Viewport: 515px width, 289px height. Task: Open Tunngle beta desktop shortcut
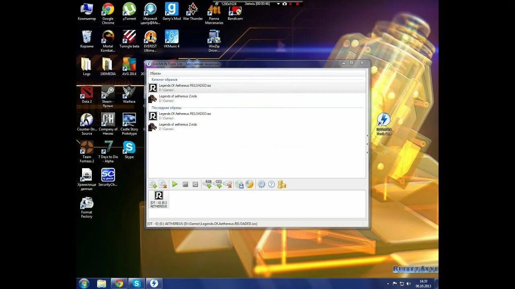point(129,39)
